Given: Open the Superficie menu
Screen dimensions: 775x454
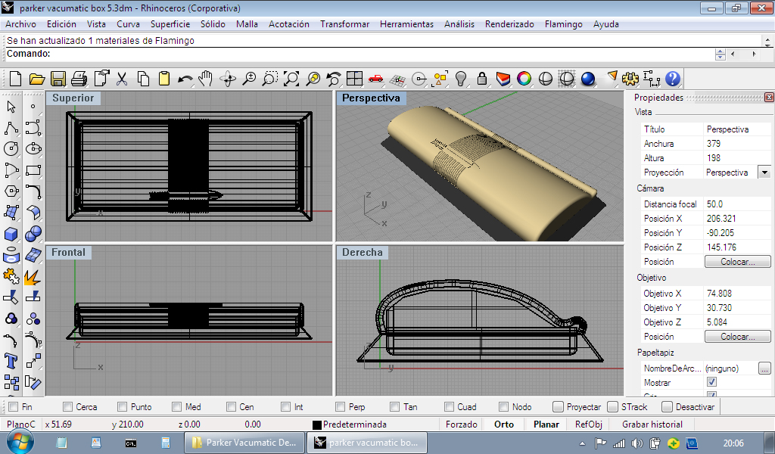Looking at the screenshot, I should click(x=170, y=24).
